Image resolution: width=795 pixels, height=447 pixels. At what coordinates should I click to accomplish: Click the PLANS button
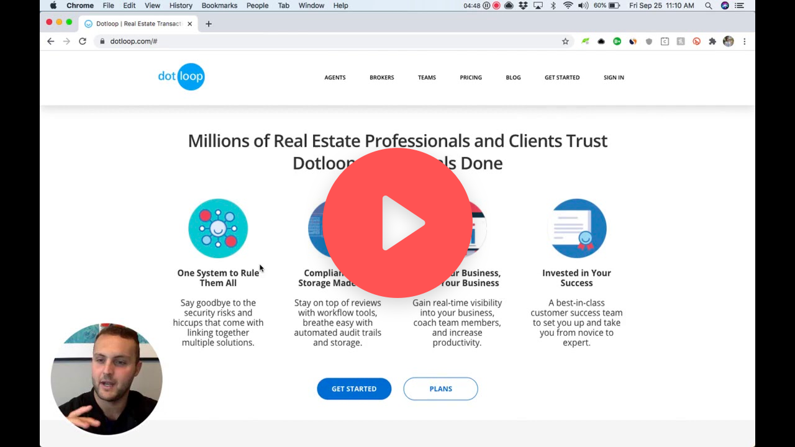(440, 389)
